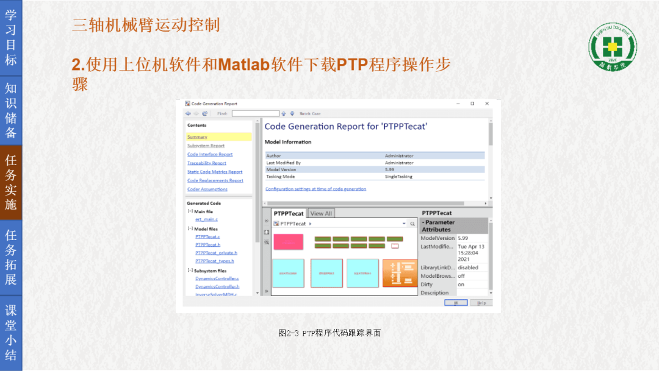
Task: Collapse the Model files tree group
Action: coord(190,228)
